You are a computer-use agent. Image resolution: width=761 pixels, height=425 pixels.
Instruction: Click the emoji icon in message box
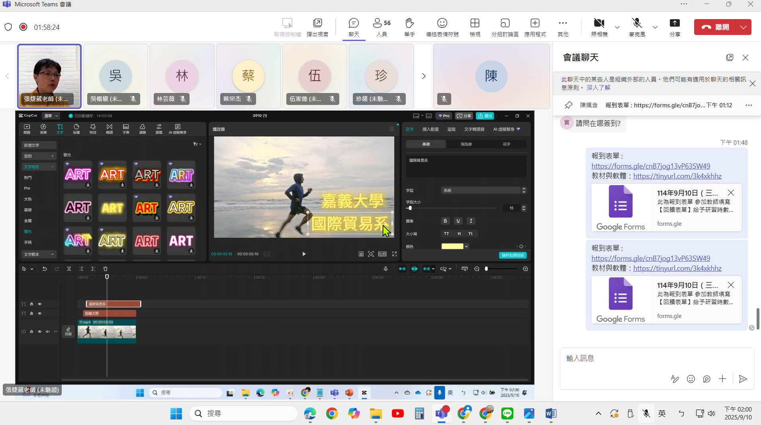[691, 379]
